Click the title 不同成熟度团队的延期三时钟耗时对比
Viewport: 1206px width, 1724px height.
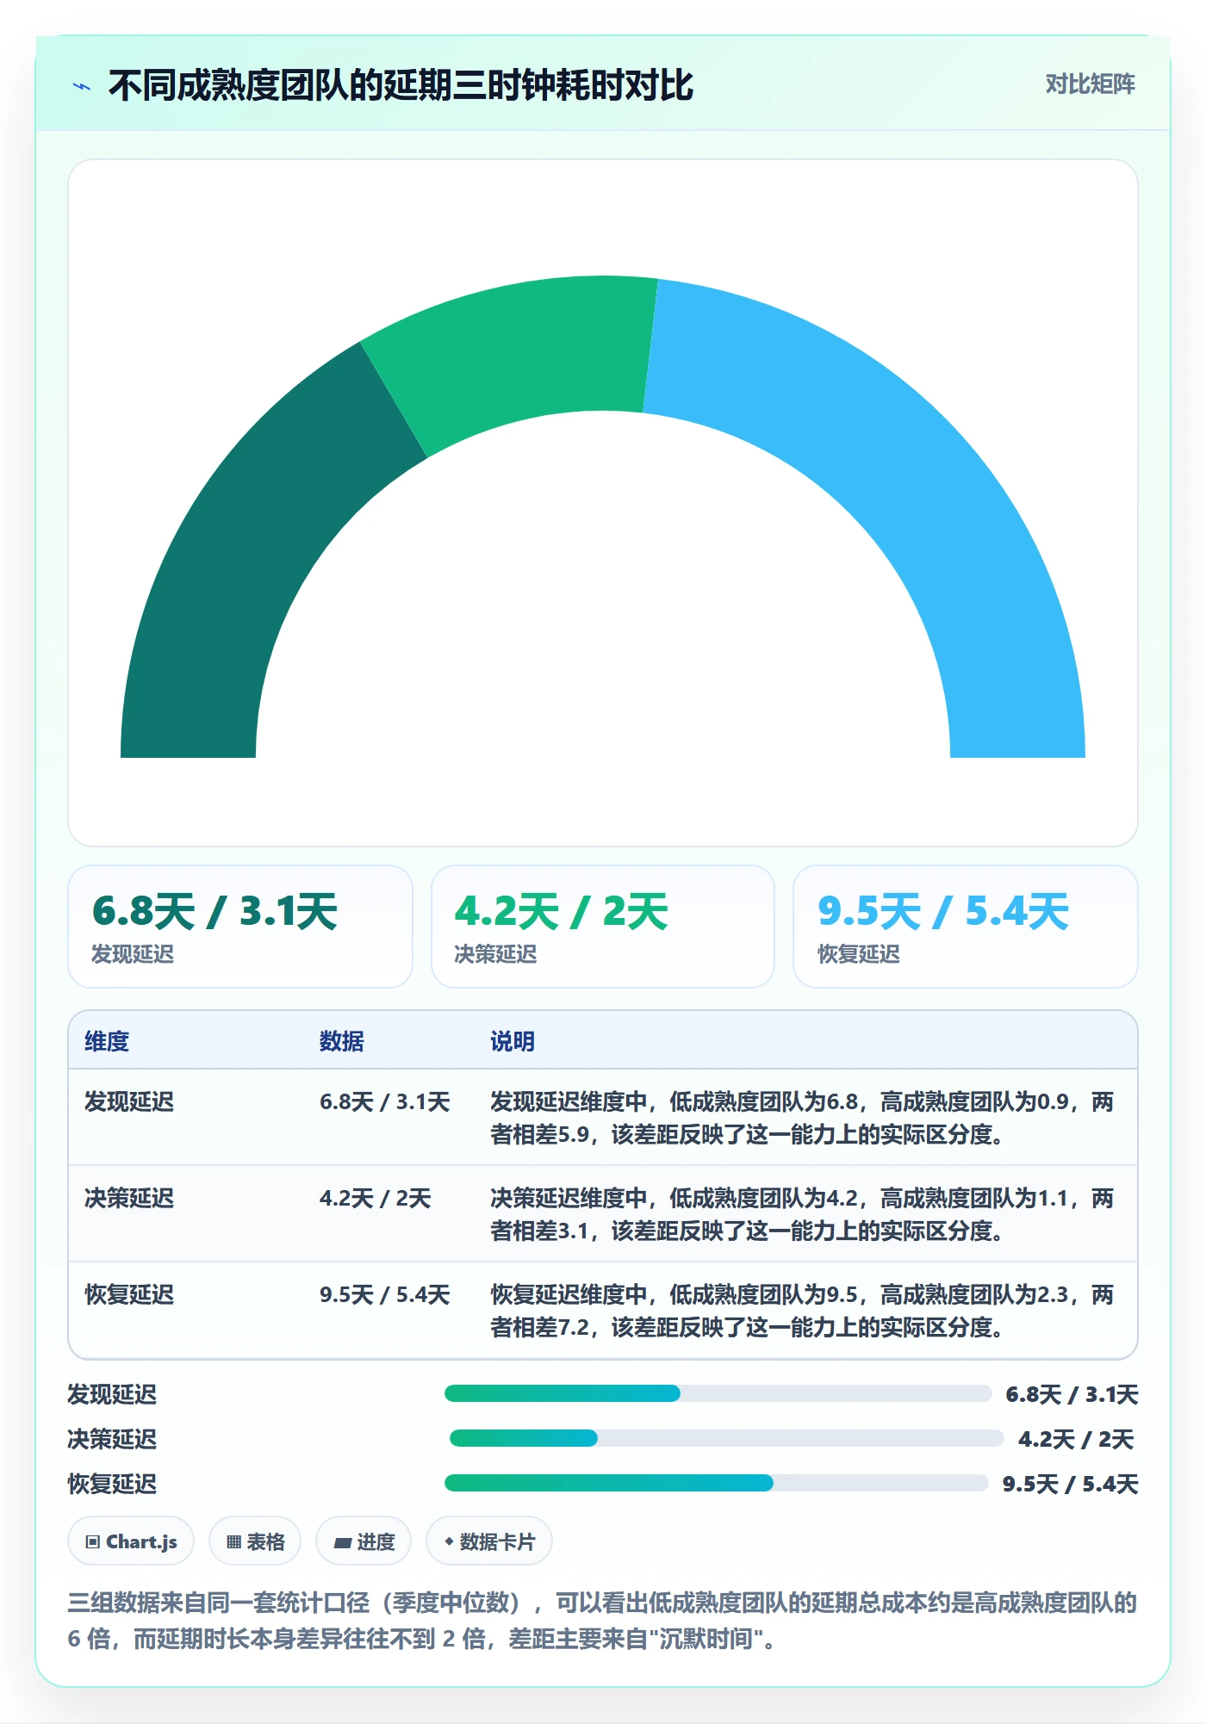coord(401,85)
